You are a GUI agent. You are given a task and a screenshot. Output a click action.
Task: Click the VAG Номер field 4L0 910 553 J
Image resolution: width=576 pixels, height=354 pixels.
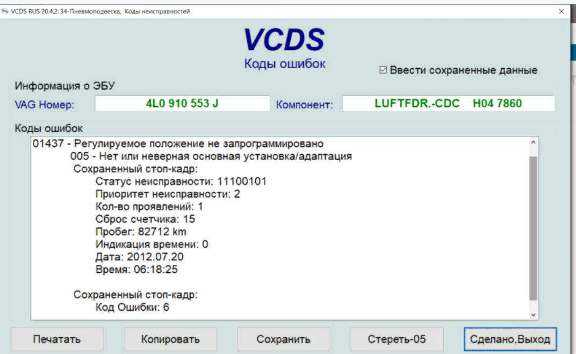[182, 103]
